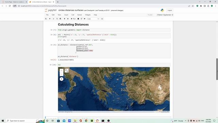The image size is (218, 123).
Task: Open the Chrome three-dot menu
Action: tap(216, 6)
